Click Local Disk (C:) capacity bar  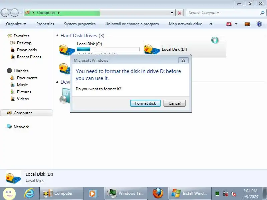(x=108, y=49)
